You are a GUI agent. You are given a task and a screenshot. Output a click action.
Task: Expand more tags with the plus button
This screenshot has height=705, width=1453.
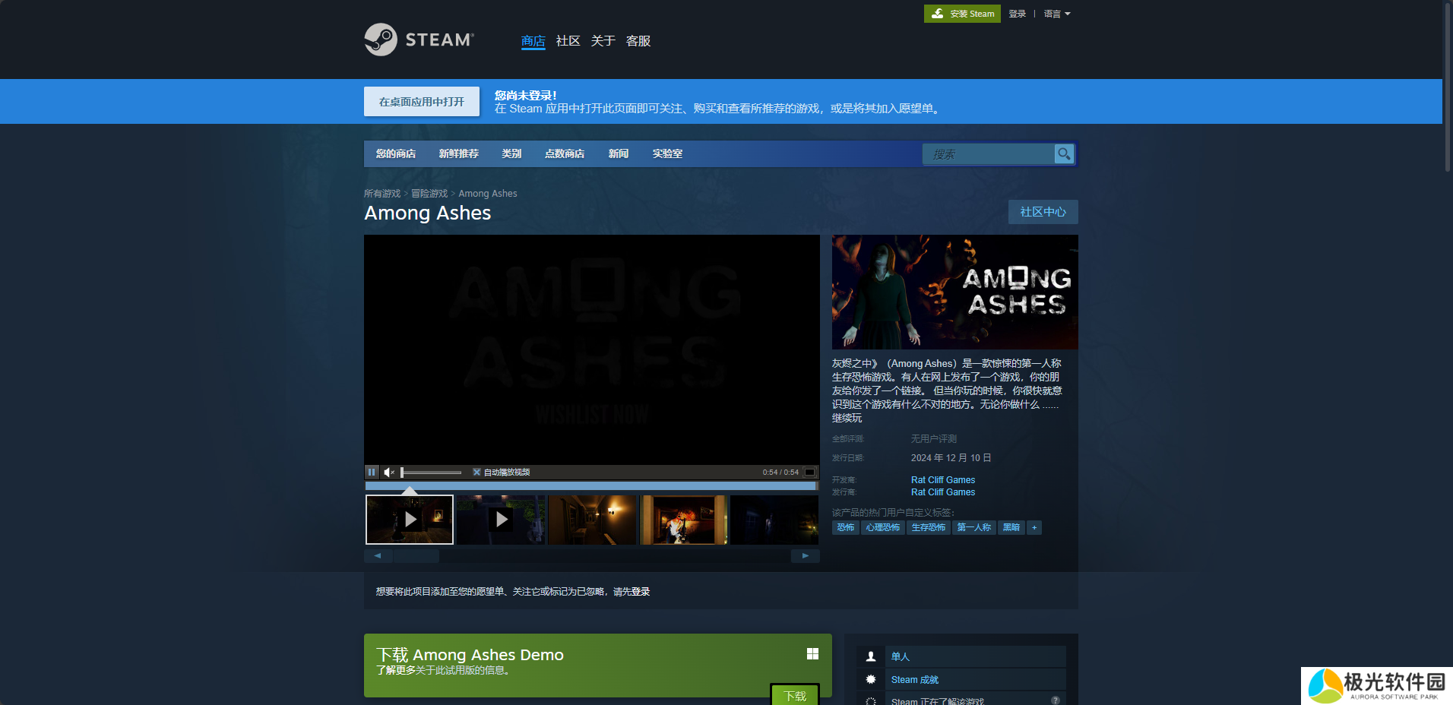pos(1034,527)
